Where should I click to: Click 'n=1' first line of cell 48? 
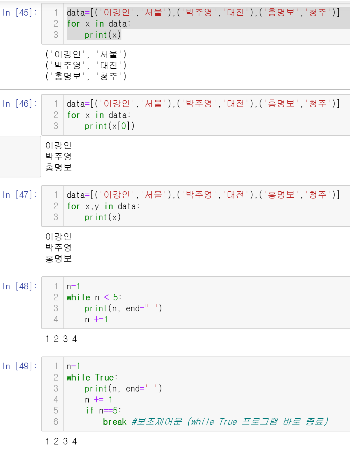pos(73,286)
